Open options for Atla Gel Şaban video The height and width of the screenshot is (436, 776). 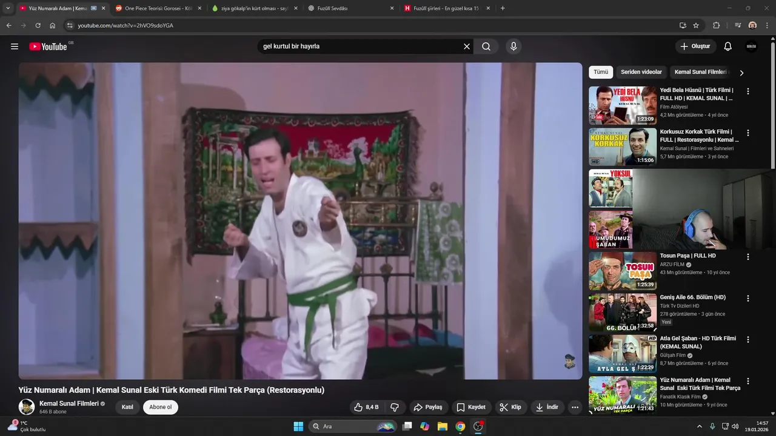748,340
